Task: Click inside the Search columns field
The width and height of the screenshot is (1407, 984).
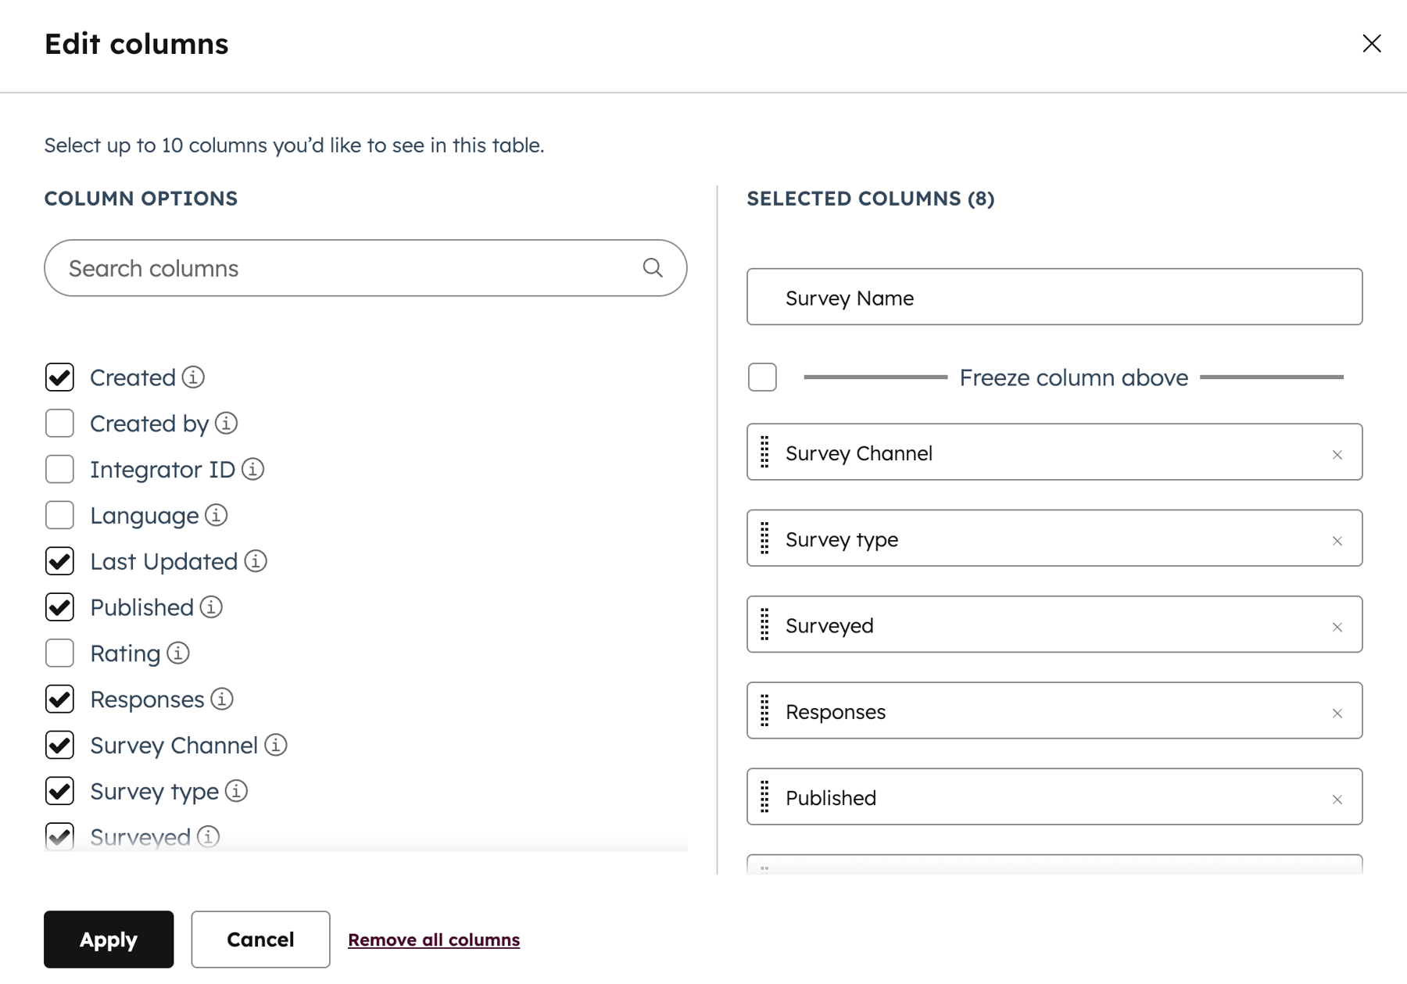Action: click(313, 268)
